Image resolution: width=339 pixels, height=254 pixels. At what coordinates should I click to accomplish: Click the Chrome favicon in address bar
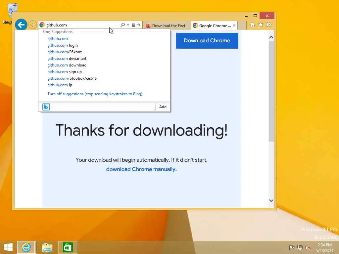tap(42, 25)
